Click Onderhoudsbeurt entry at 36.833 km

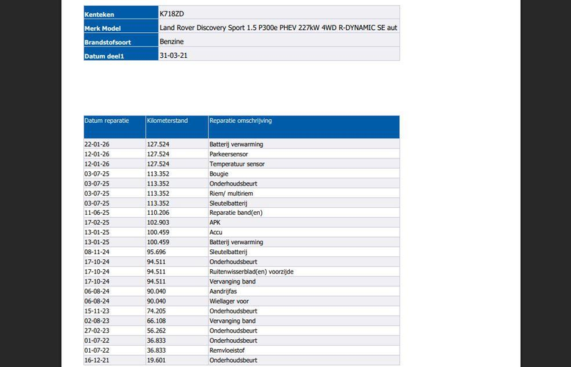tap(233, 341)
